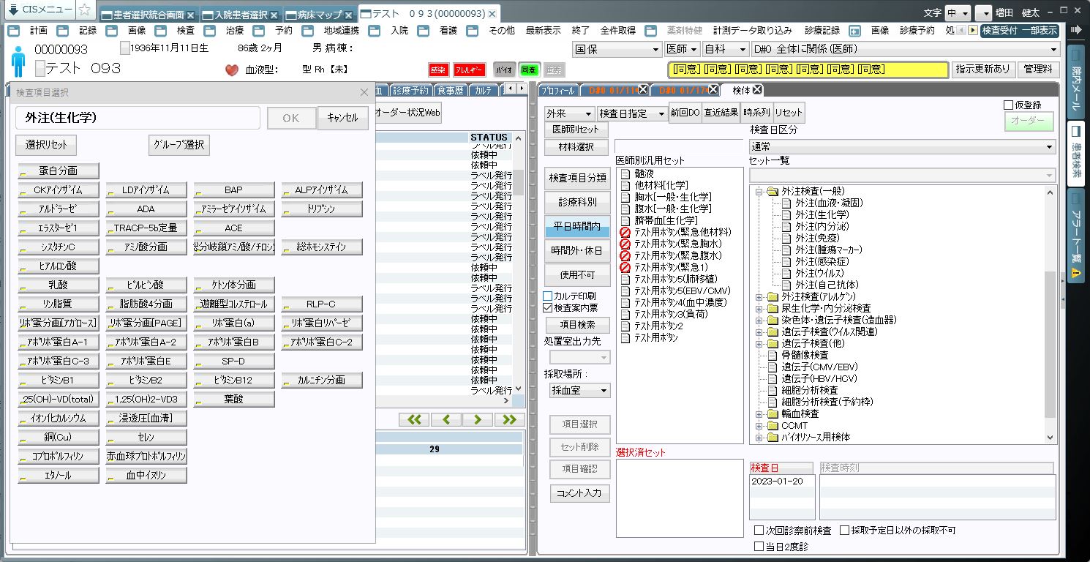Screen dimensions: 1090x562
Task: Click the キャンセル button in the dialog
Action: point(342,118)
